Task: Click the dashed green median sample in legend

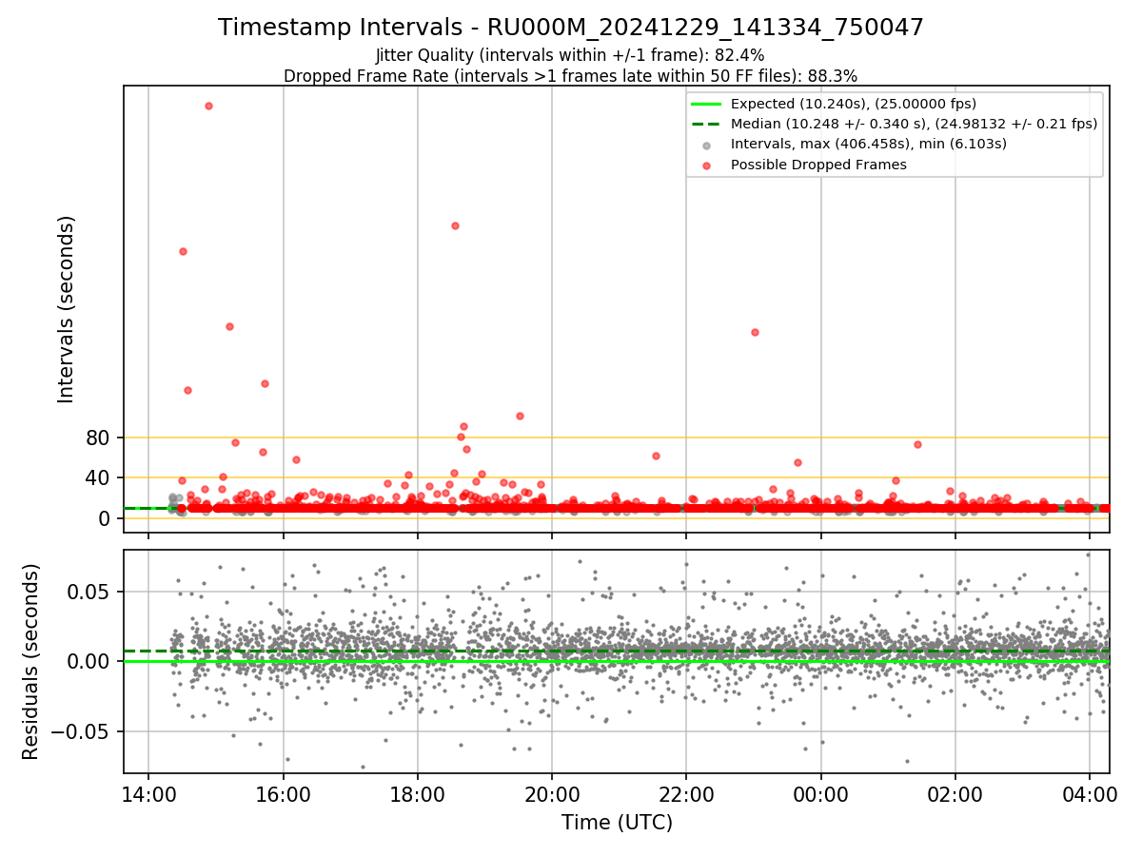Action: point(706,124)
